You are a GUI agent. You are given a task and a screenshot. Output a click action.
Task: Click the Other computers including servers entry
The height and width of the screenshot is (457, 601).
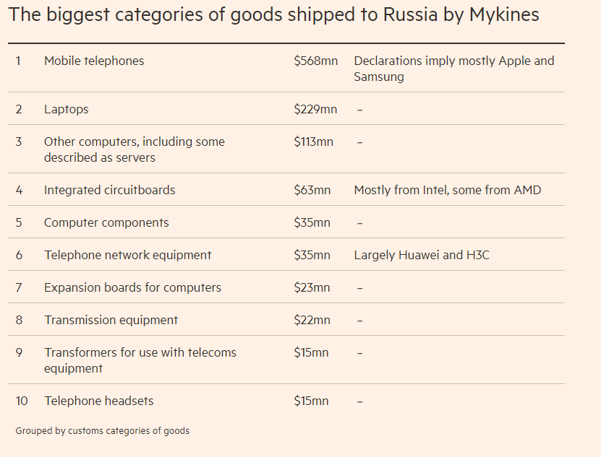click(x=134, y=149)
